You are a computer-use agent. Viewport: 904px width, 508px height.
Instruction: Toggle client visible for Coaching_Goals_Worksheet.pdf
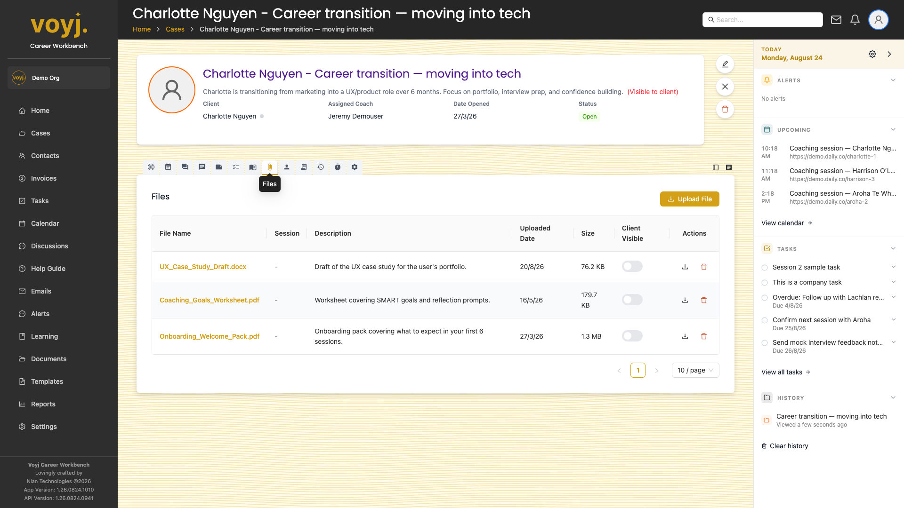tap(632, 300)
